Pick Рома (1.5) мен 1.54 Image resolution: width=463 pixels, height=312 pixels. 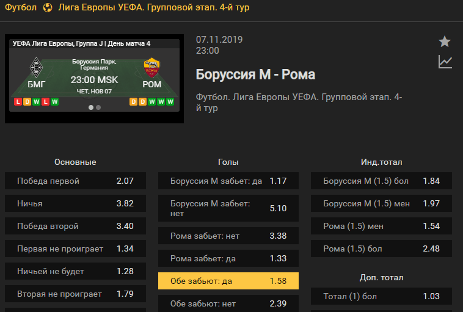[381, 226]
